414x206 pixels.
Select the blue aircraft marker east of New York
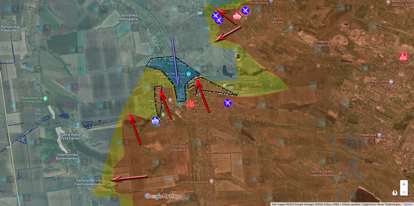point(228,103)
